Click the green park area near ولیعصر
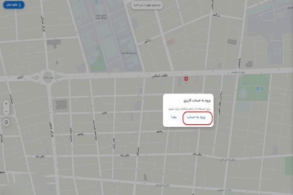 pyautogui.click(x=253, y=88)
